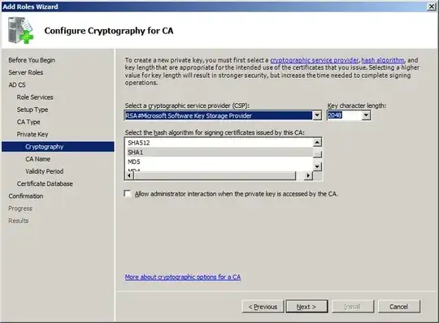Proceed with the Next button
This screenshot has height=323, width=439.
306,307
